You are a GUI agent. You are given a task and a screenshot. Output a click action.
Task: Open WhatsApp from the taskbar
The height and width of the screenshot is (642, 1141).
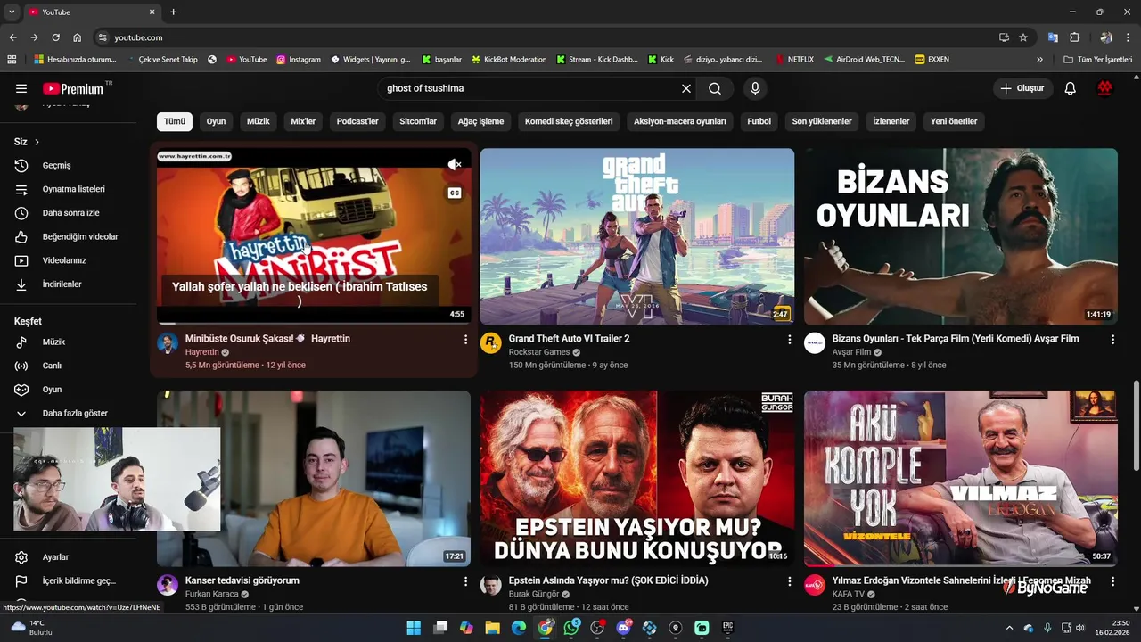571,628
